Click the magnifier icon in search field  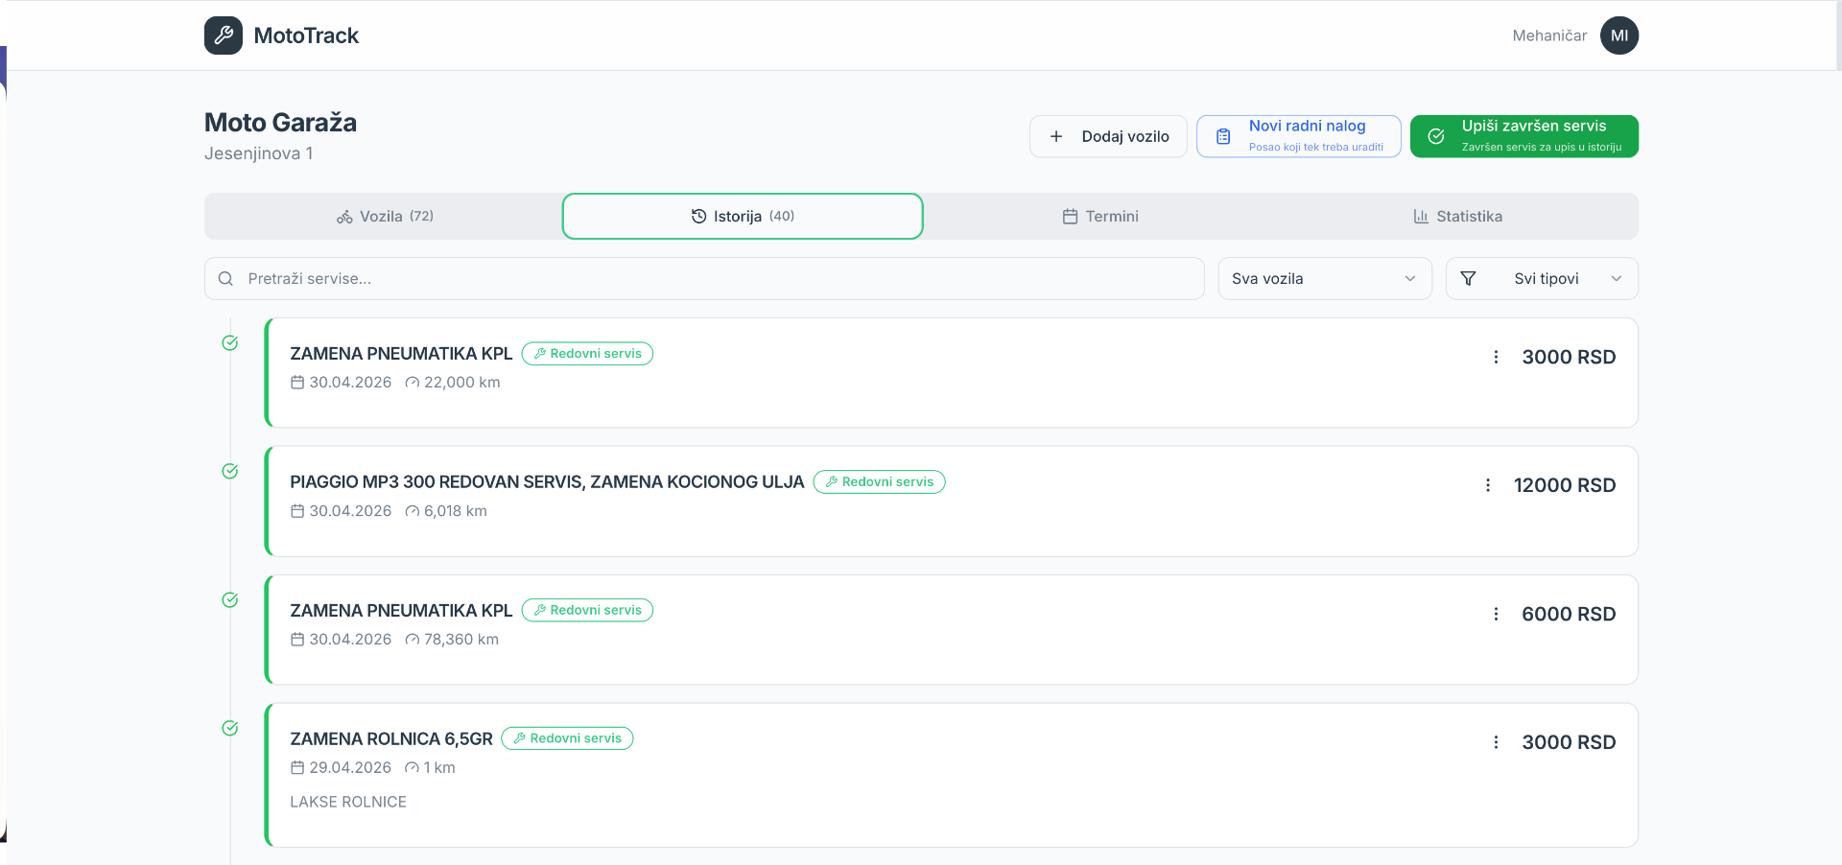[226, 279]
